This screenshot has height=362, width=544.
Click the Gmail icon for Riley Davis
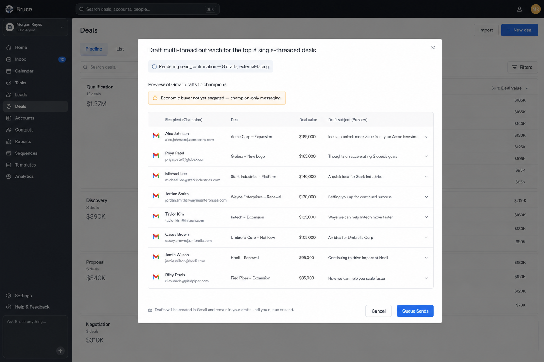(x=156, y=277)
